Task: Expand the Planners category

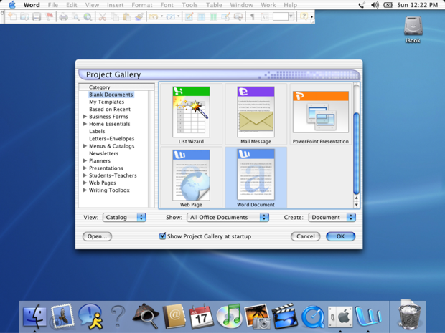Action: pos(85,160)
